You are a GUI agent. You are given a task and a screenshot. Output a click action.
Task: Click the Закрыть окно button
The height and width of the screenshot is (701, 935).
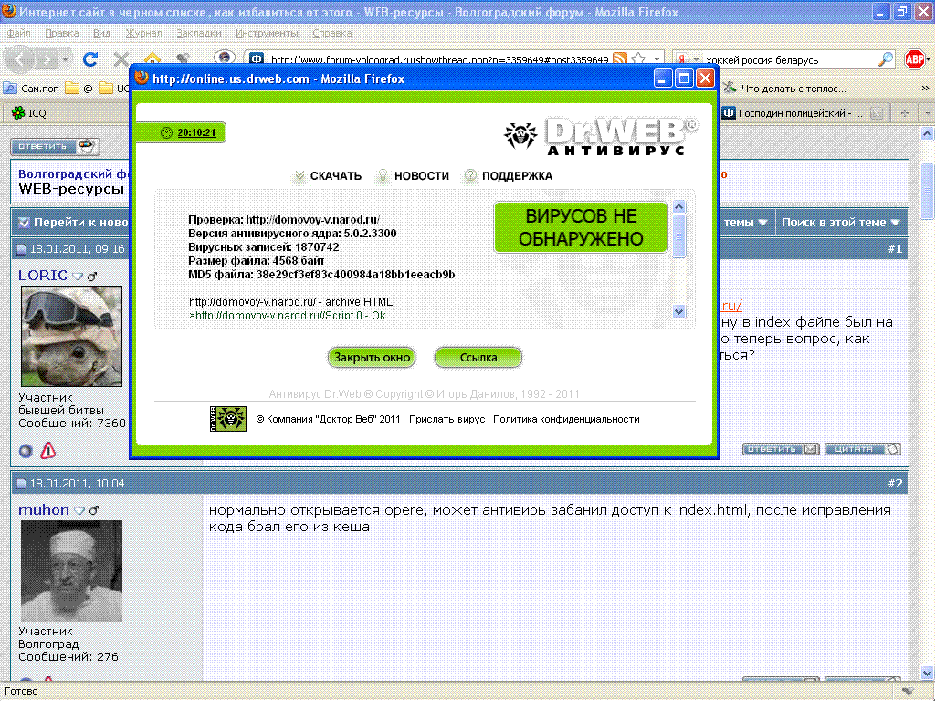372,357
